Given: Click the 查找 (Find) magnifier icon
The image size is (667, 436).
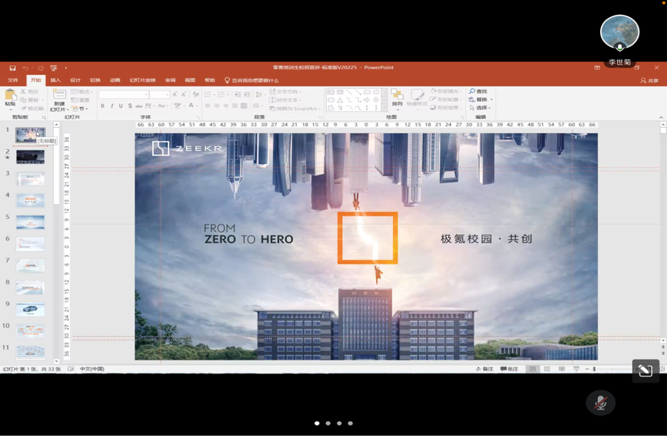Looking at the screenshot, I should 472,91.
